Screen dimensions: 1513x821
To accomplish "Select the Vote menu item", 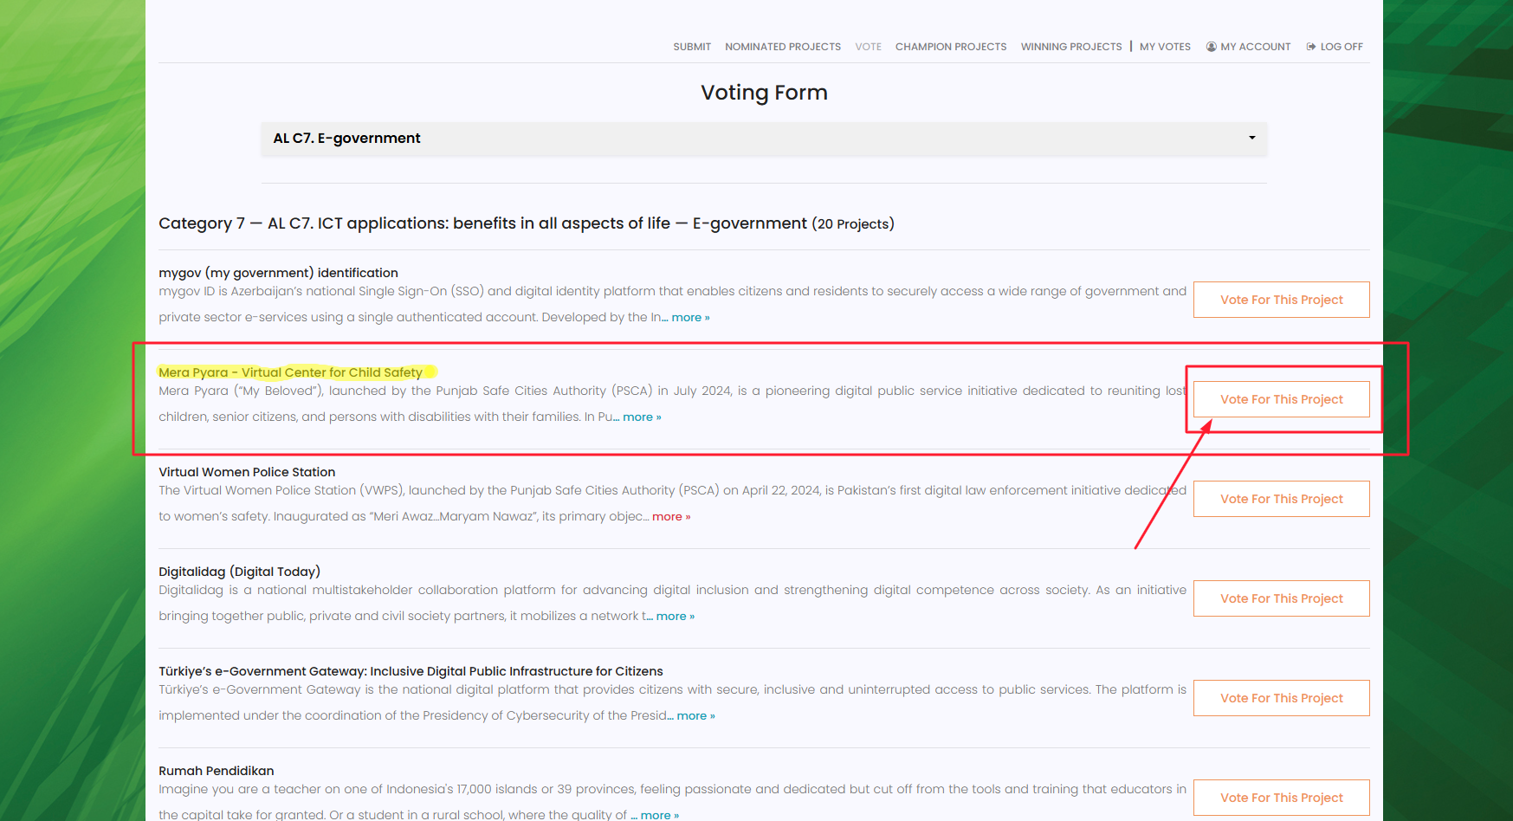I will click(x=868, y=47).
